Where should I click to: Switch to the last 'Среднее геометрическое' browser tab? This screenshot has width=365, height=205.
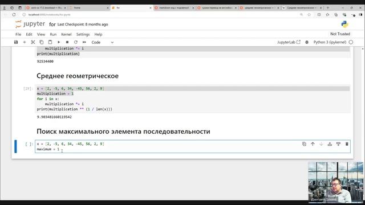click(x=302, y=7)
